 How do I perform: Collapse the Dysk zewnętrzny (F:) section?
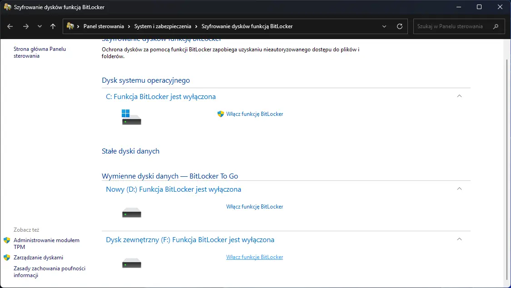point(459,239)
